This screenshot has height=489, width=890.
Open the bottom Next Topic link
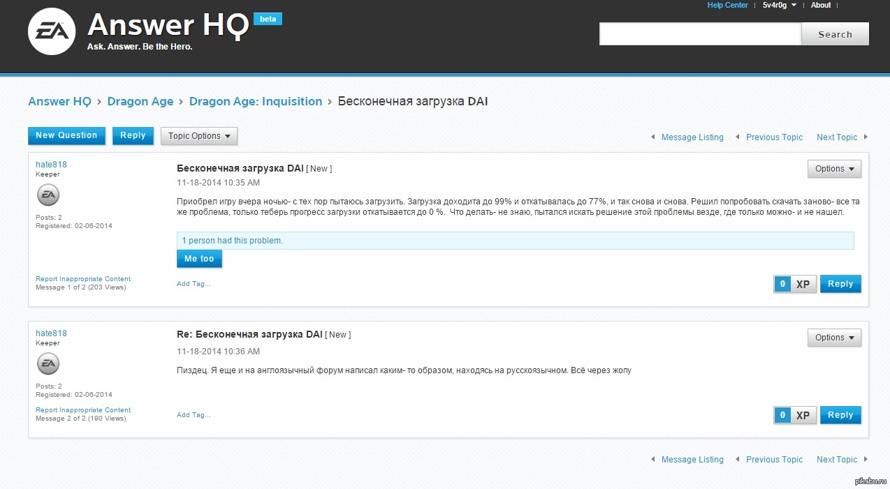(x=837, y=460)
